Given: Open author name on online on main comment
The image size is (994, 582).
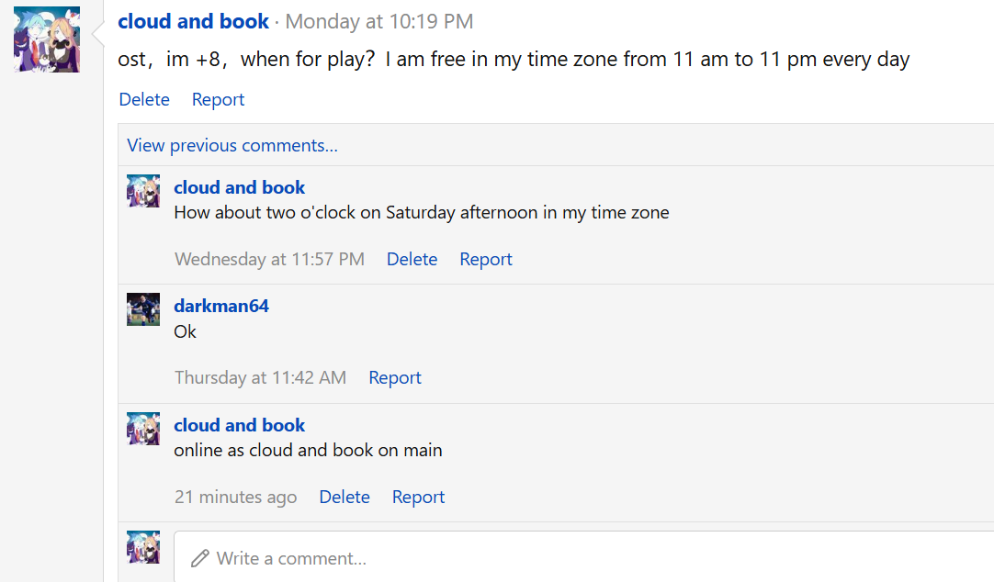Looking at the screenshot, I should (239, 425).
